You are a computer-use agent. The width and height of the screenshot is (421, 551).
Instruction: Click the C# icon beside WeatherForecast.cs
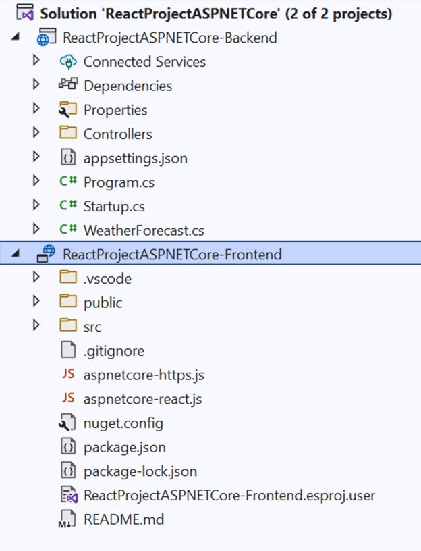tap(68, 230)
